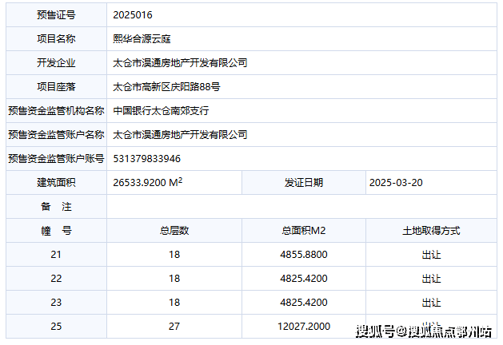Viewport: 503px width, 345px height.
Task: Select the permit number 2025016
Action: click(x=133, y=15)
